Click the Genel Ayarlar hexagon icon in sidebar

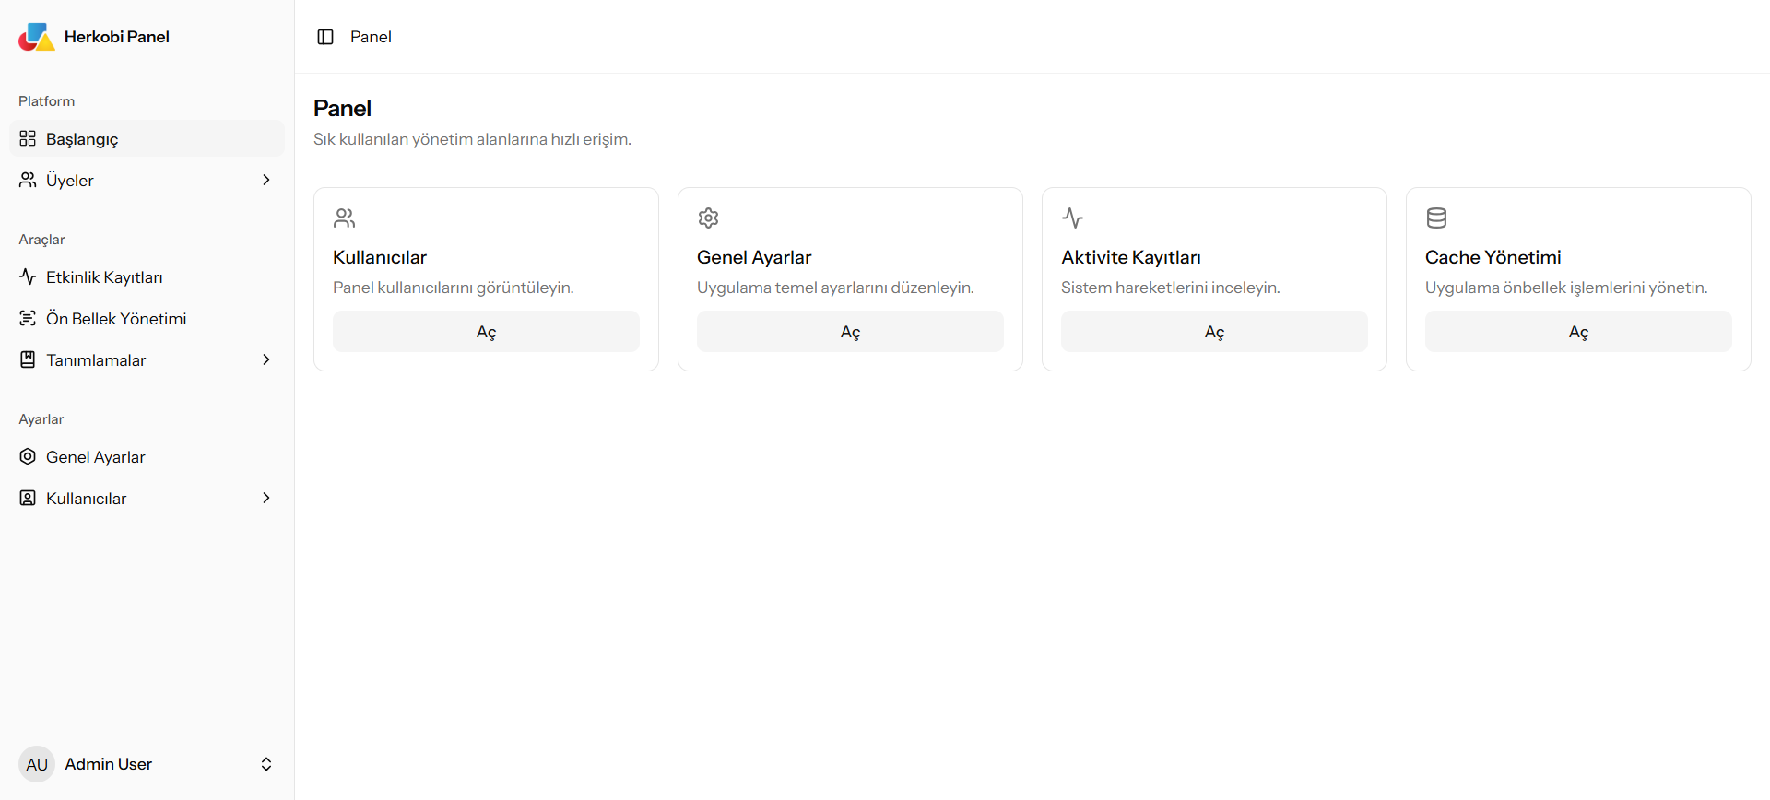coord(28,456)
